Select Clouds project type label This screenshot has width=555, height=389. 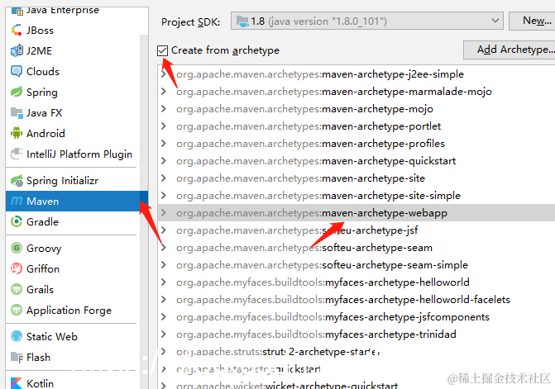pyautogui.click(x=43, y=72)
